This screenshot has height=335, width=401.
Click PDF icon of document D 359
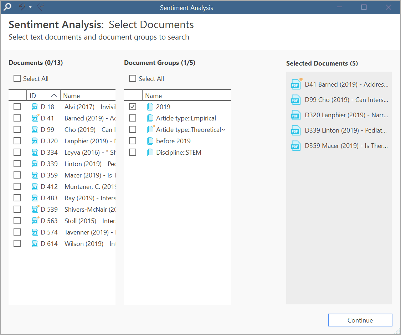click(x=35, y=175)
